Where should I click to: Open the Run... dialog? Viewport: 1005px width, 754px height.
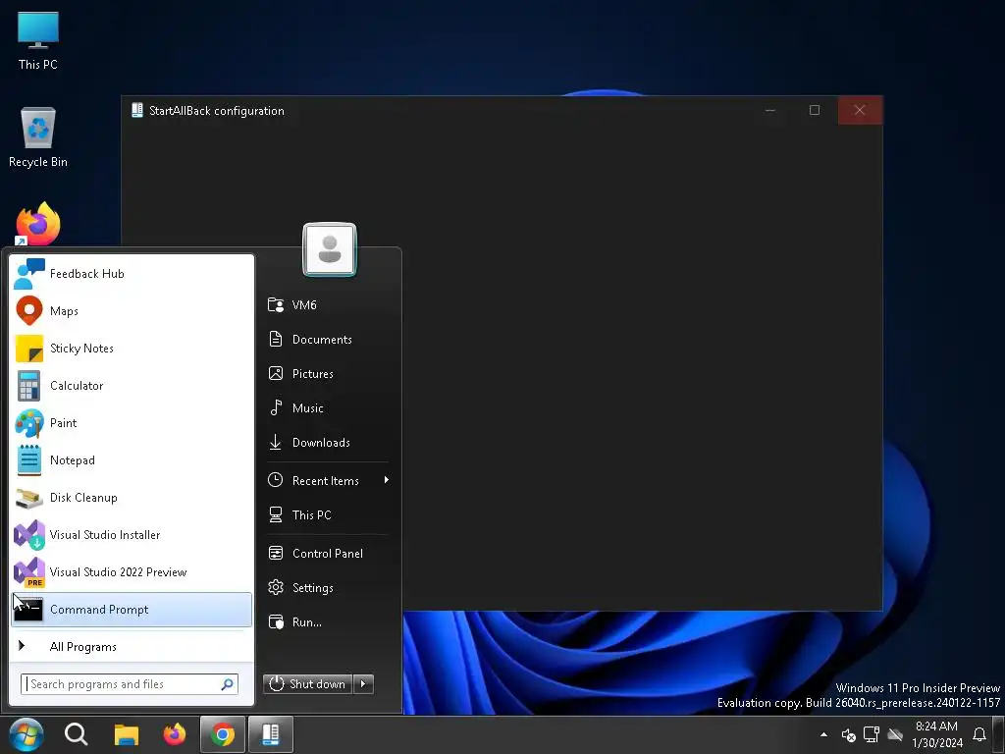click(327, 621)
